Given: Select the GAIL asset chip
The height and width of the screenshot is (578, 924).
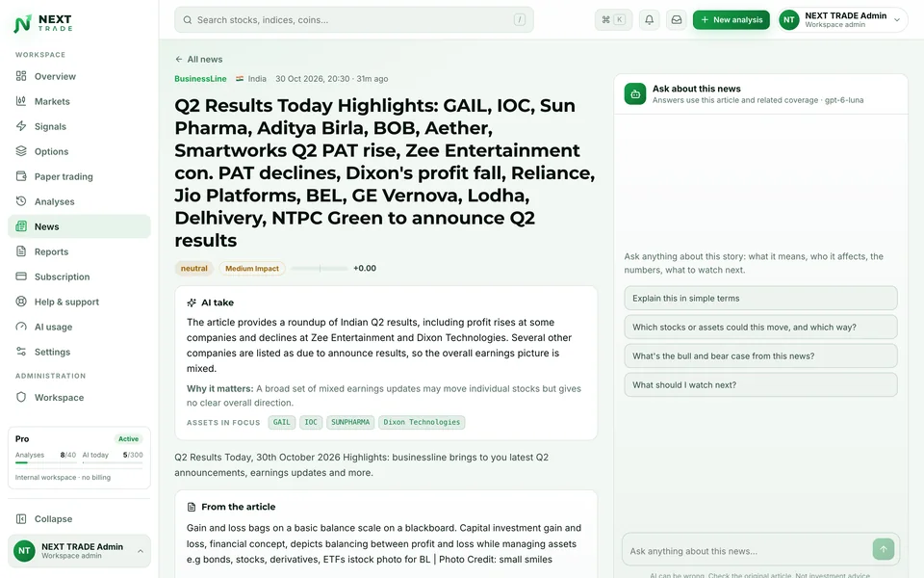Looking at the screenshot, I should [282, 422].
